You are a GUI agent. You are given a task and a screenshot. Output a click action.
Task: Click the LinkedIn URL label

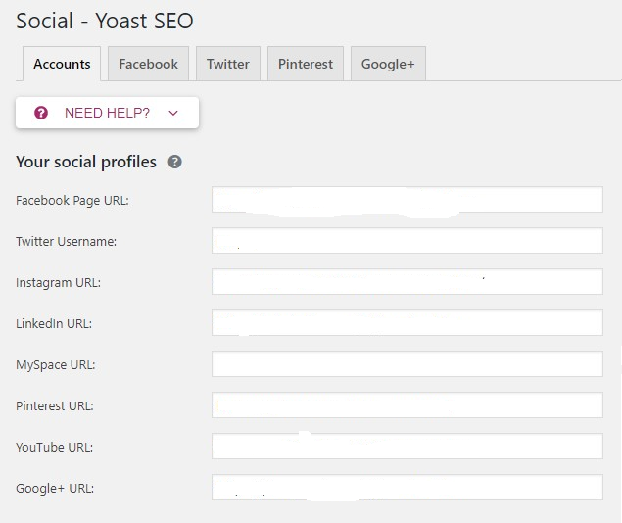(x=54, y=324)
